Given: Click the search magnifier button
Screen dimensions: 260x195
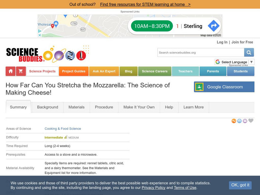Looking at the screenshot, I should click(249, 52).
